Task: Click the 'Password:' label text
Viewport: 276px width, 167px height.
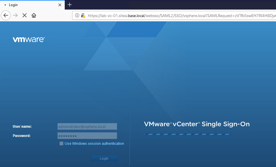Action: 22,136
